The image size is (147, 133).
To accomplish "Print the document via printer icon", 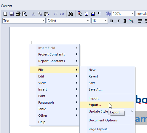I will point(18,14).
